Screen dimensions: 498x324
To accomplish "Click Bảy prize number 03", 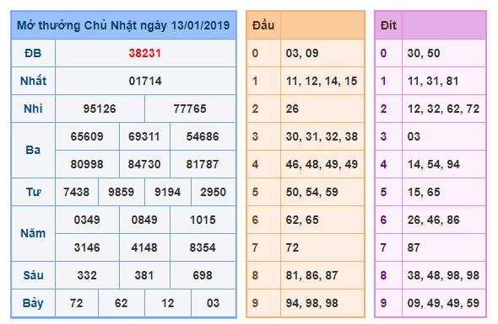I will tap(213, 304).
